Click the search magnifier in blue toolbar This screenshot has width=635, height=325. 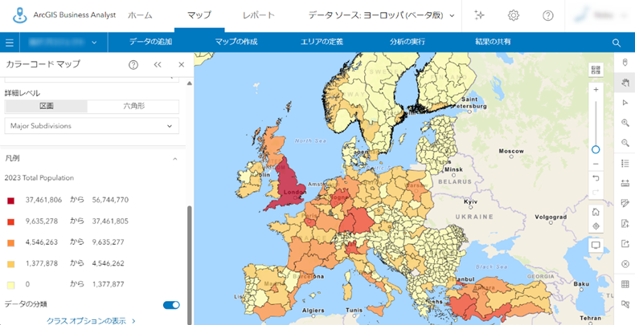tap(617, 43)
